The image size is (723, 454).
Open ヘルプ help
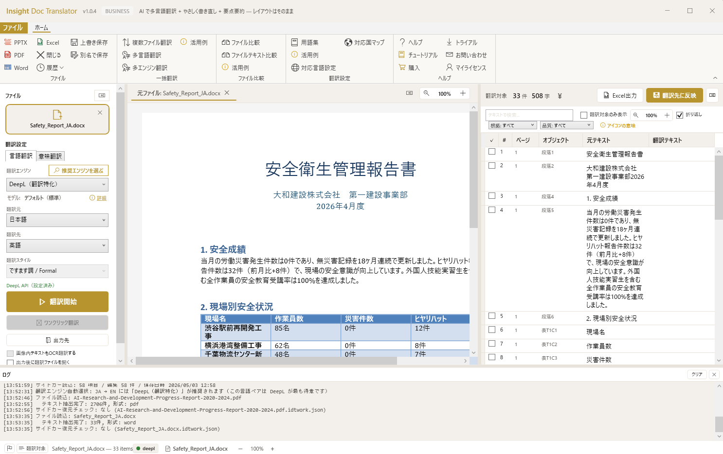point(411,42)
